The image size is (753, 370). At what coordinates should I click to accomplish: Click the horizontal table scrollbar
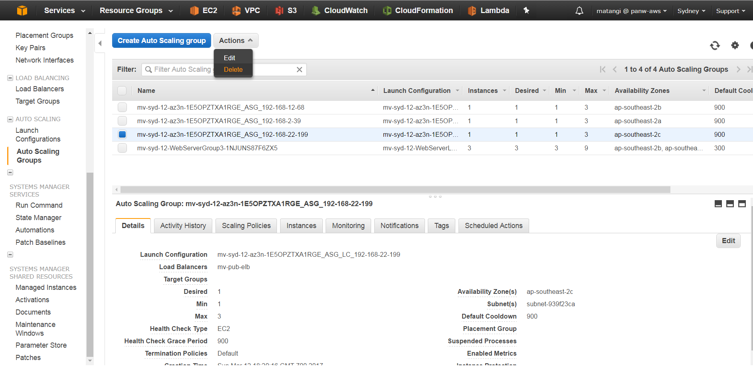(x=395, y=189)
